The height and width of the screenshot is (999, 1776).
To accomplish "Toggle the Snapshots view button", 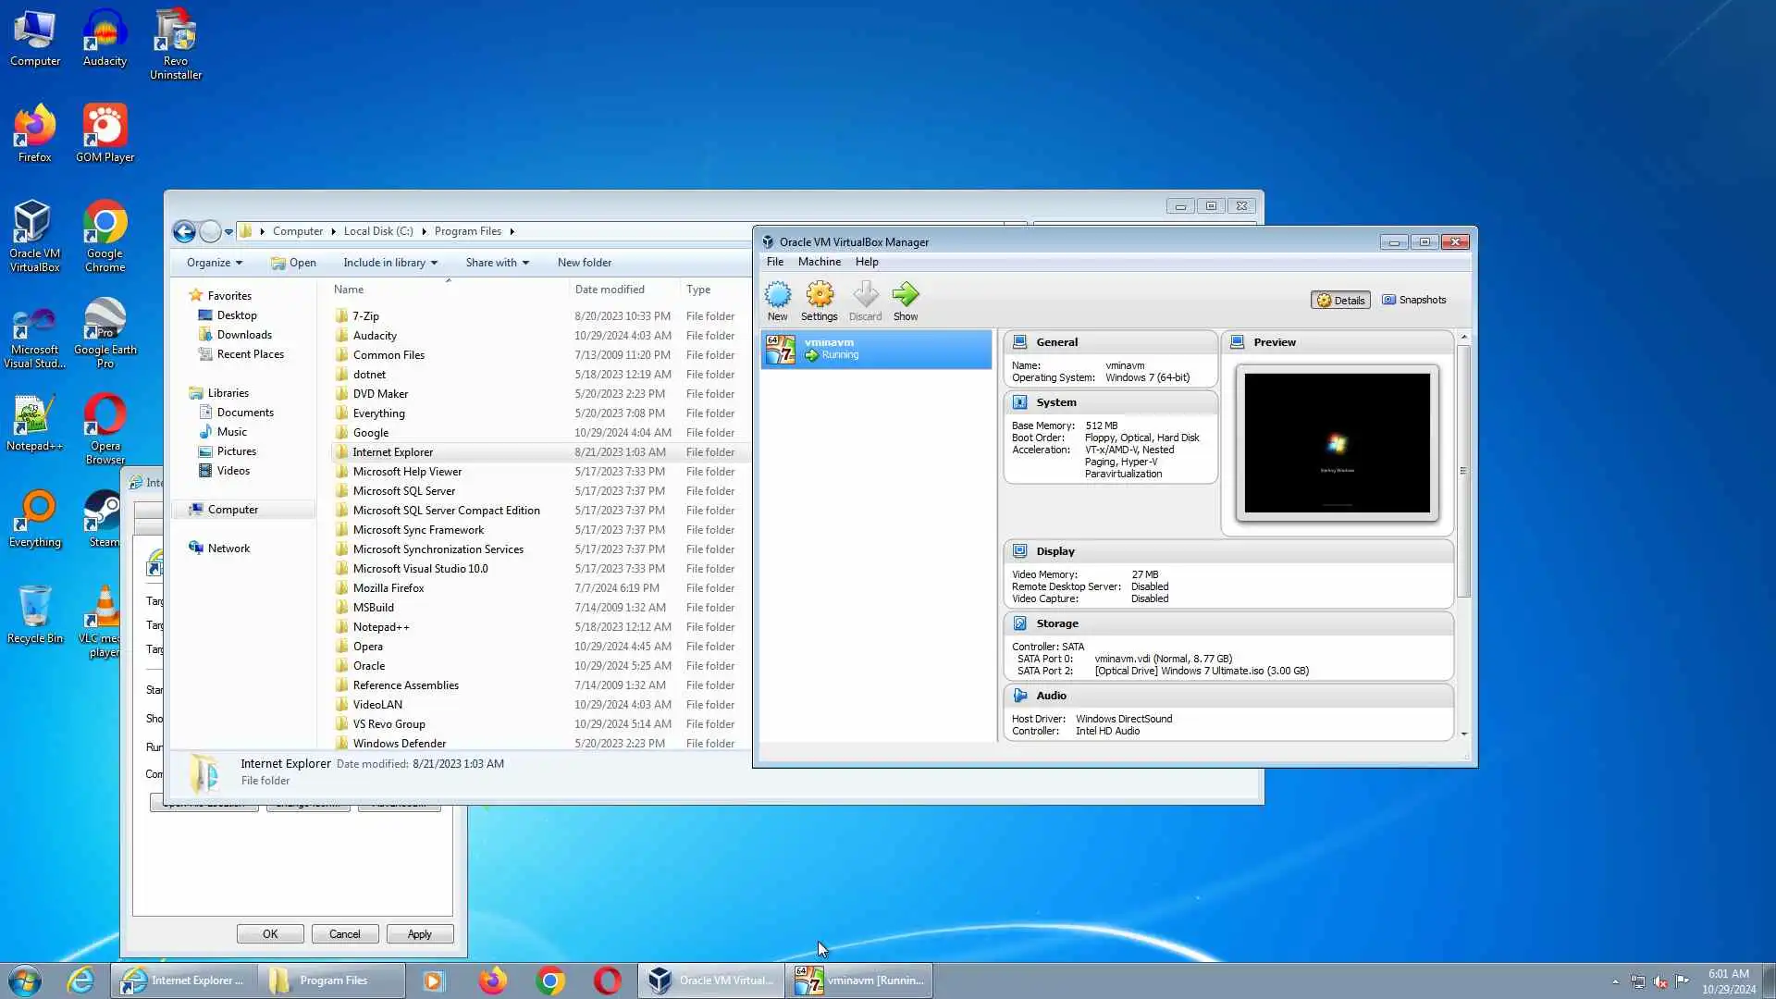I will click(1413, 300).
